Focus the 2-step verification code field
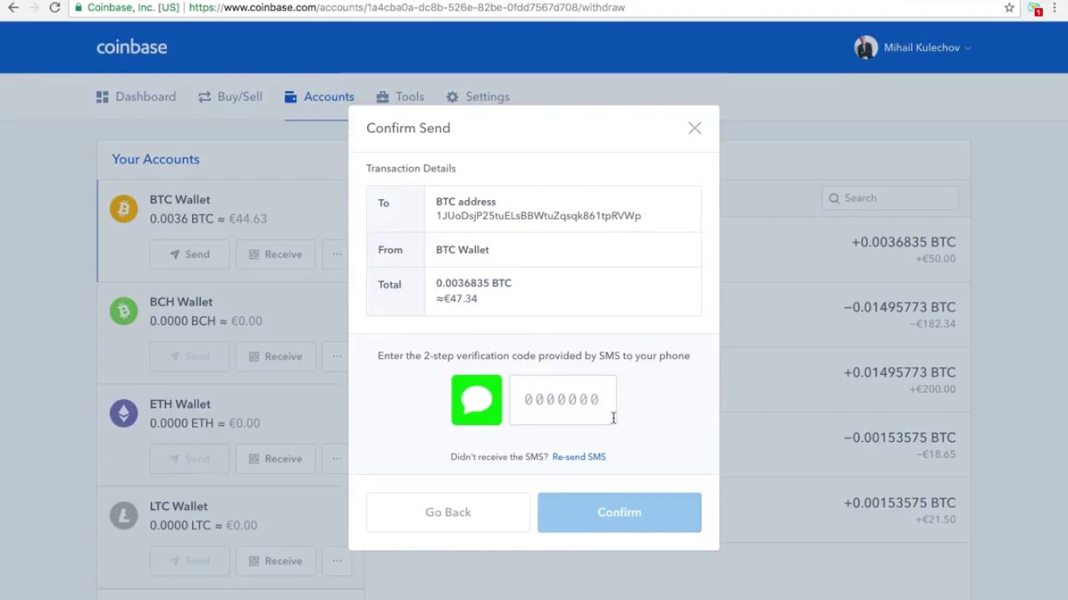1068x600 pixels. click(x=563, y=400)
